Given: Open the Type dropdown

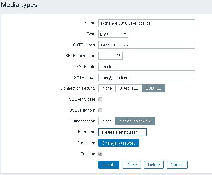Looking at the screenshot, I should pyautogui.click(x=113, y=34).
